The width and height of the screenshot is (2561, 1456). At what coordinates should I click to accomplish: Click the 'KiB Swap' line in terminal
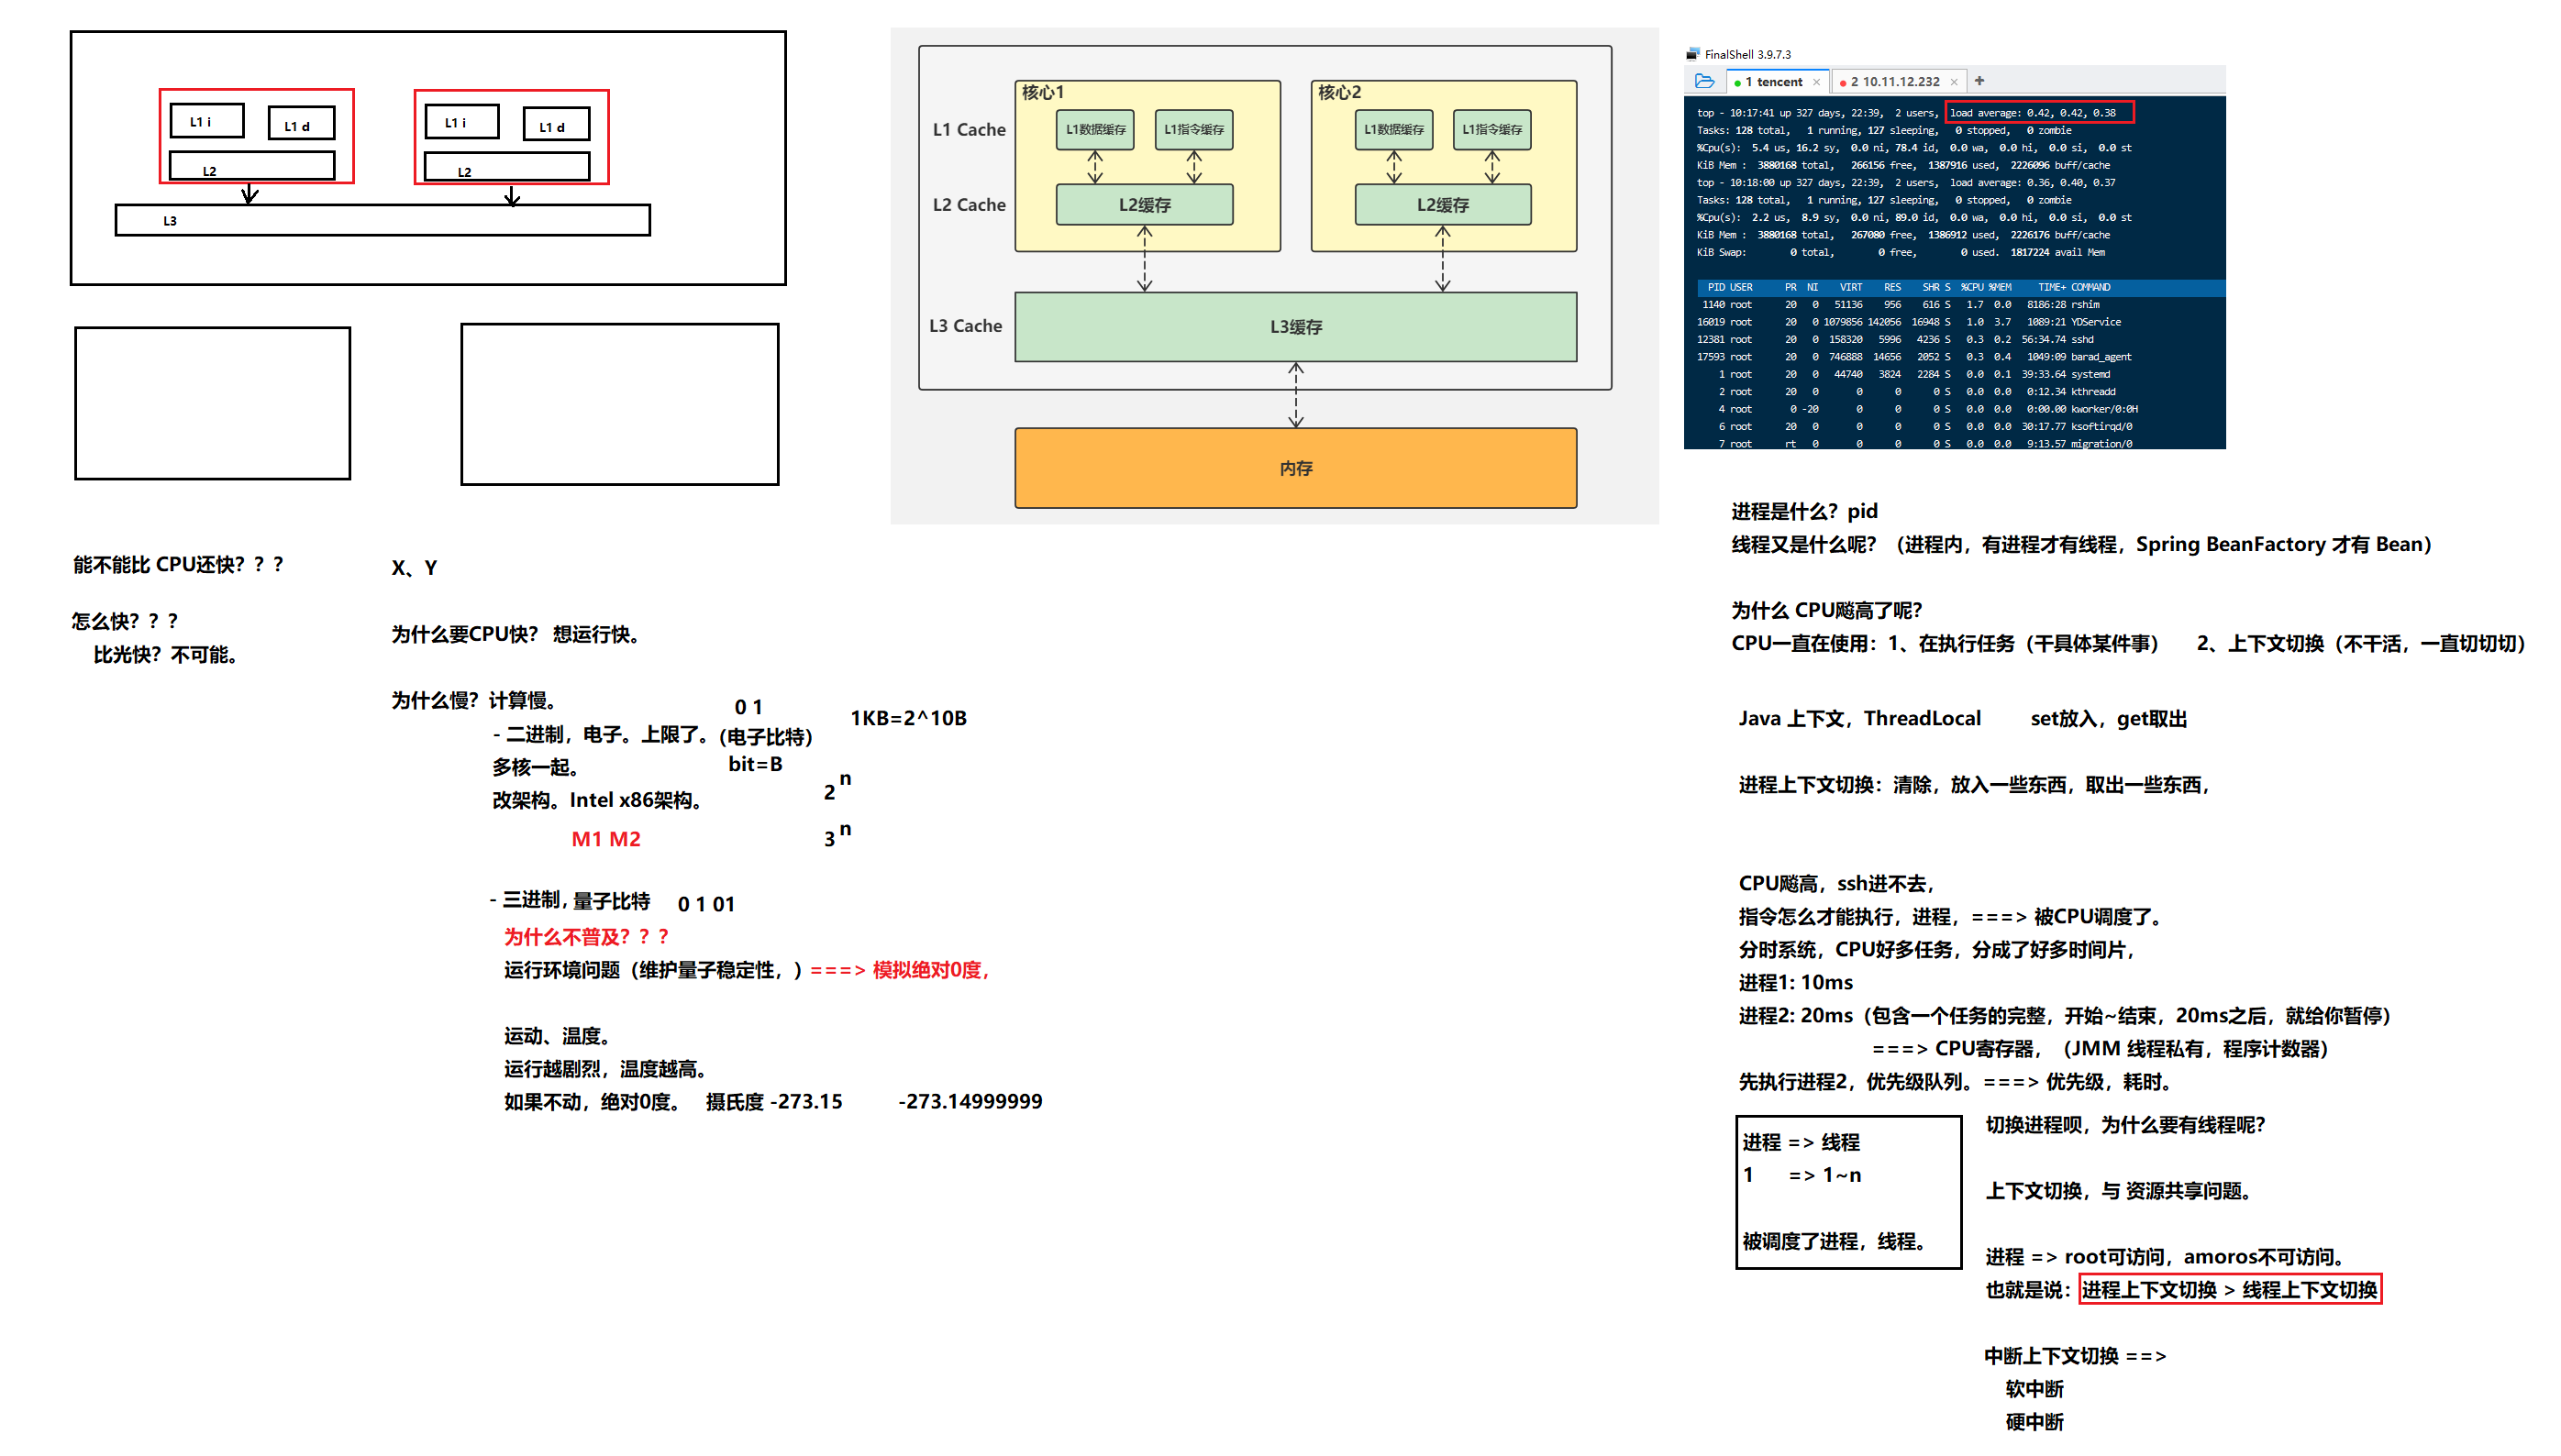pyautogui.click(x=1900, y=253)
